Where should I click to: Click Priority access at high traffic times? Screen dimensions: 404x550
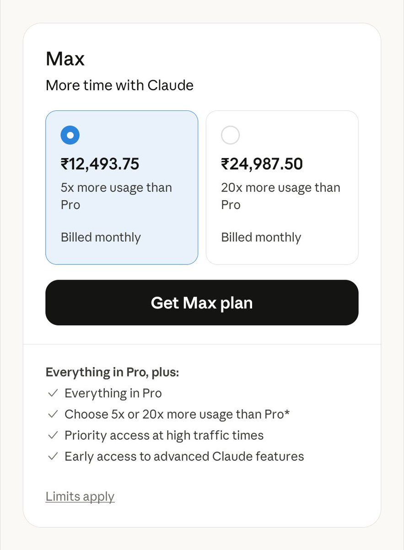[164, 435]
